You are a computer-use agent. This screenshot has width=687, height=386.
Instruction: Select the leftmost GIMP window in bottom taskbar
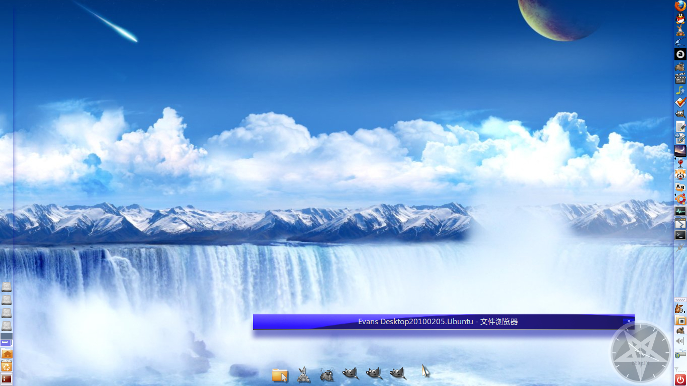point(351,373)
